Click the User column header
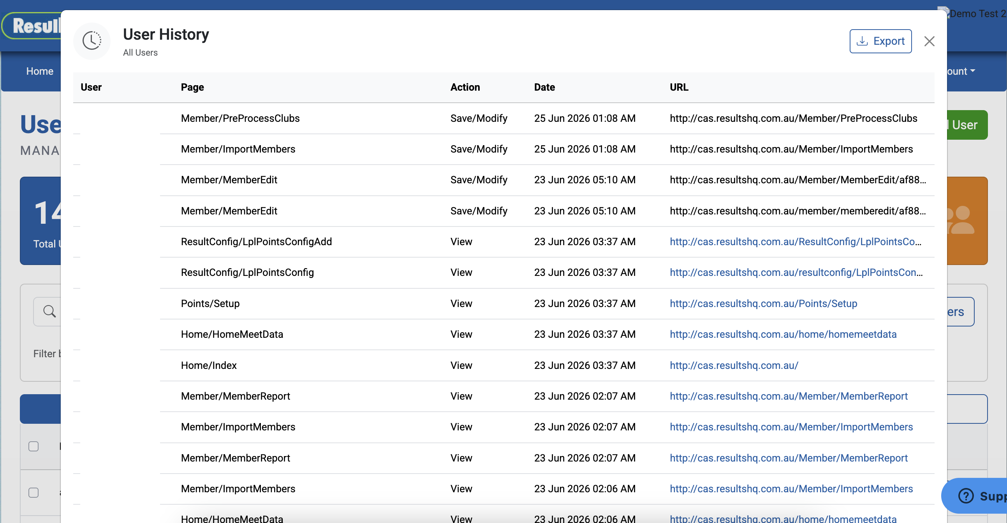The height and width of the screenshot is (523, 1007). [91, 87]
